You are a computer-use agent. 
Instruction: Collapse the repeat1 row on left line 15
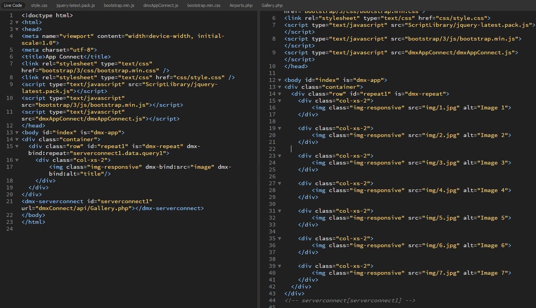(x=17, y=147)
